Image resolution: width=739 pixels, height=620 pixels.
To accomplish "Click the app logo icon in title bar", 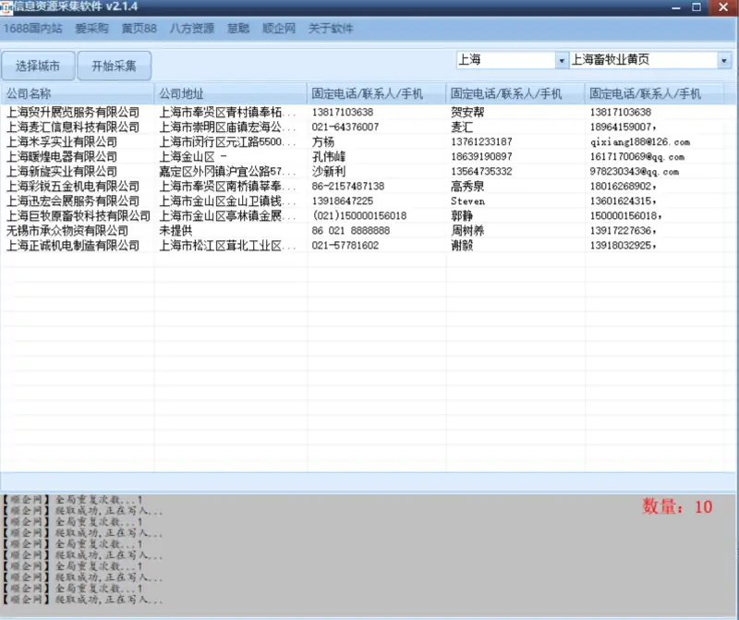I will point(7,7).
